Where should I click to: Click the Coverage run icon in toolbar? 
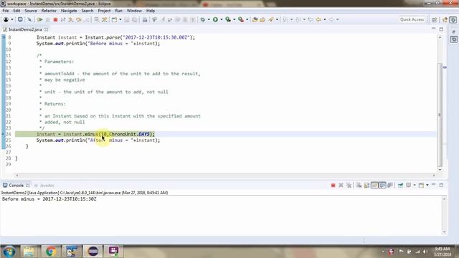[x=228, y=19]
